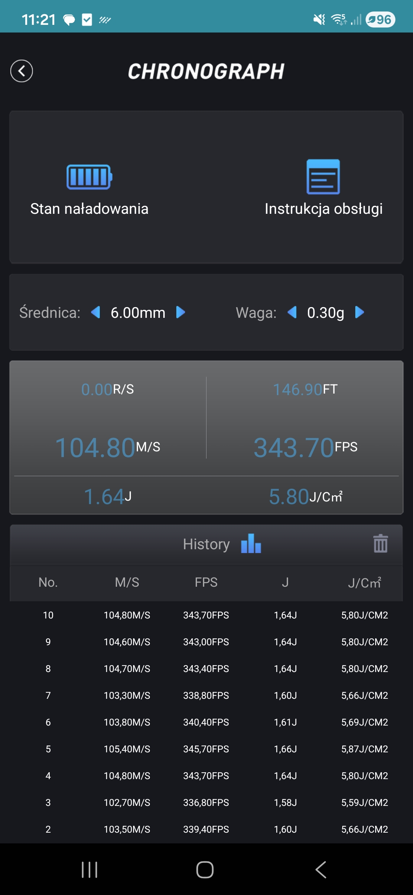Tap the FPS column header
Screen dimensions: 413x895
[206, 582]
